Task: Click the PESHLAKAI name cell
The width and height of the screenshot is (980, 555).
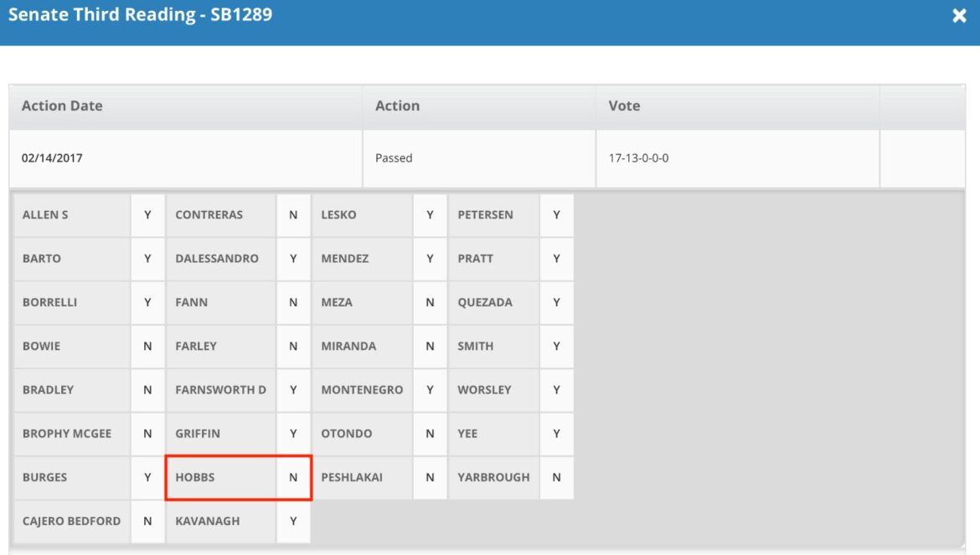Action: coord(362,478)
